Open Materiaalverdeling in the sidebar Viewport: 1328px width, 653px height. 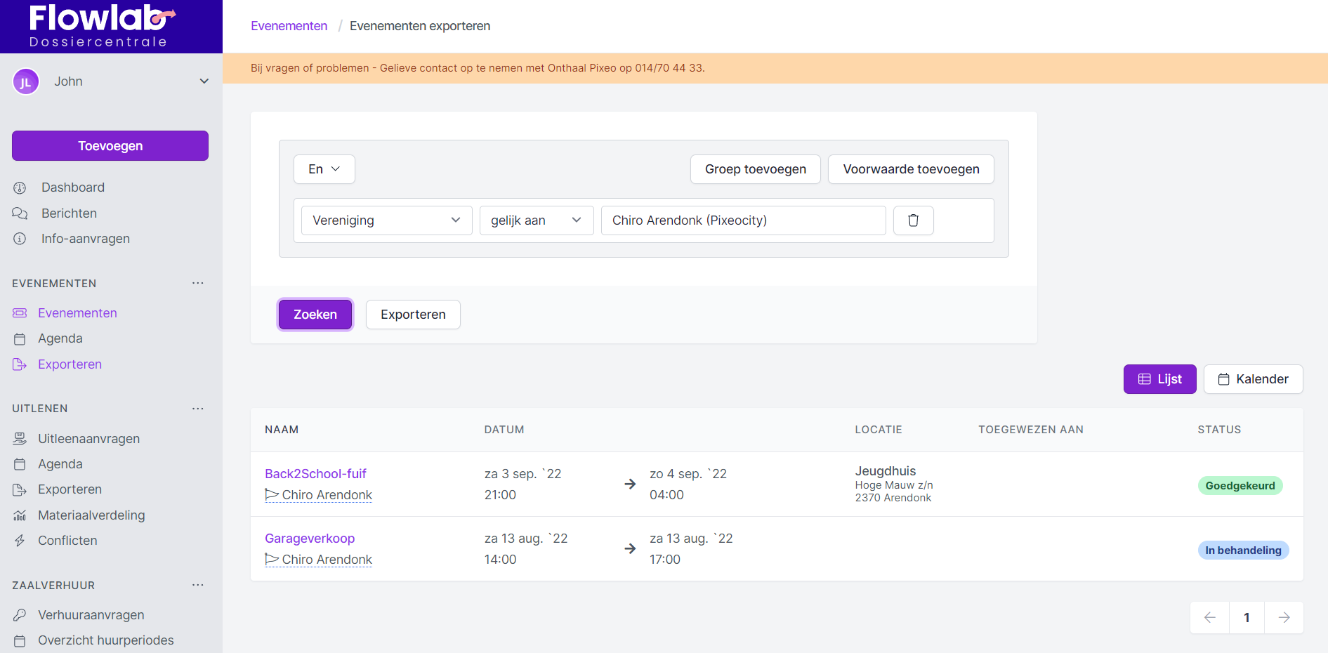pyautogui.click(x=91, y=515)
